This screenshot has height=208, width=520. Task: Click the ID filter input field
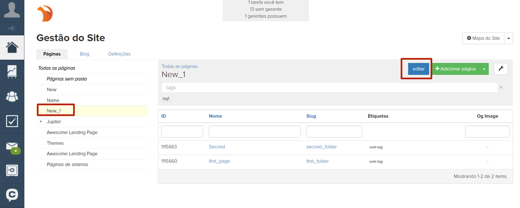point(182,131)
